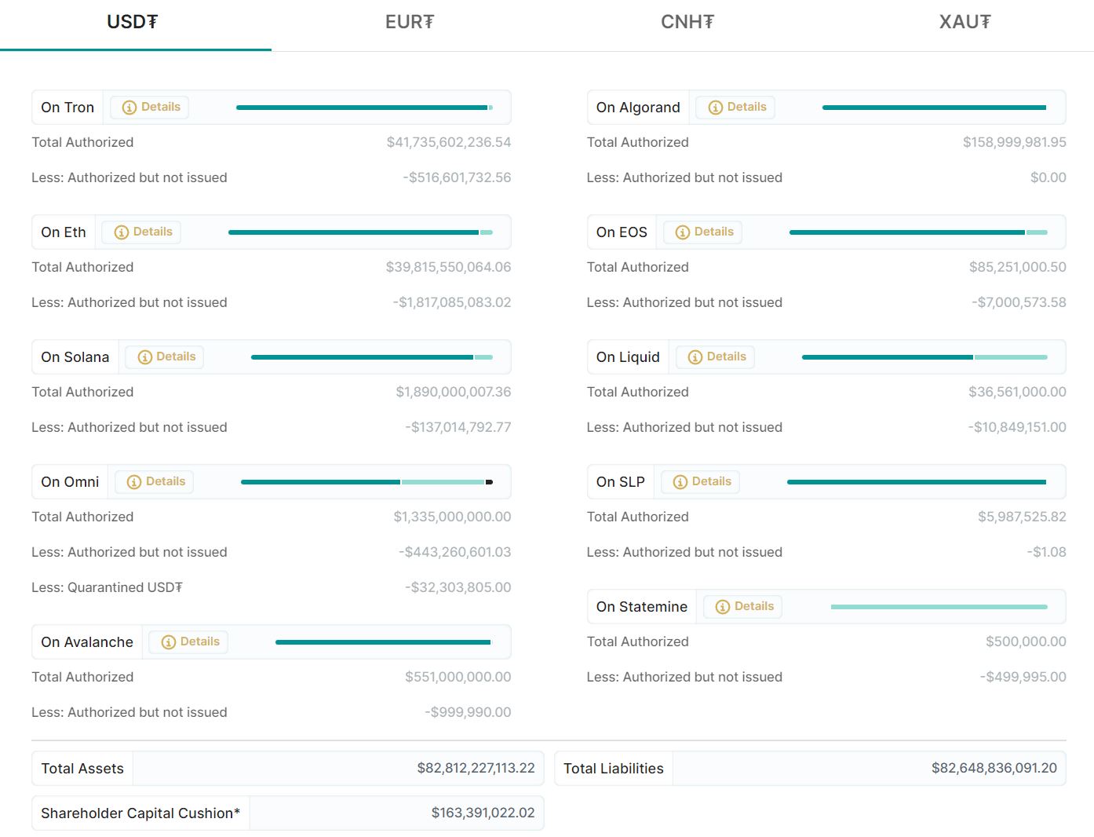Select the On Avalanche label
The height and width of the screenshot is (837, 1094).
point(87,642)
